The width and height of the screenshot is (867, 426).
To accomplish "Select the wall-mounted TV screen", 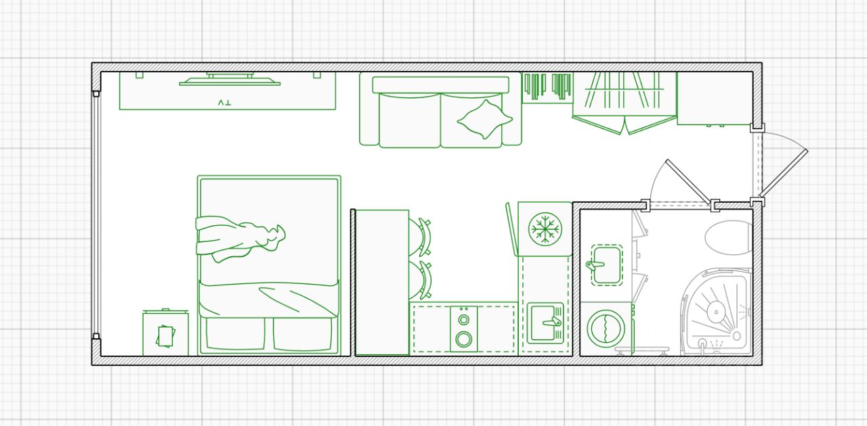I will (230, 80).
